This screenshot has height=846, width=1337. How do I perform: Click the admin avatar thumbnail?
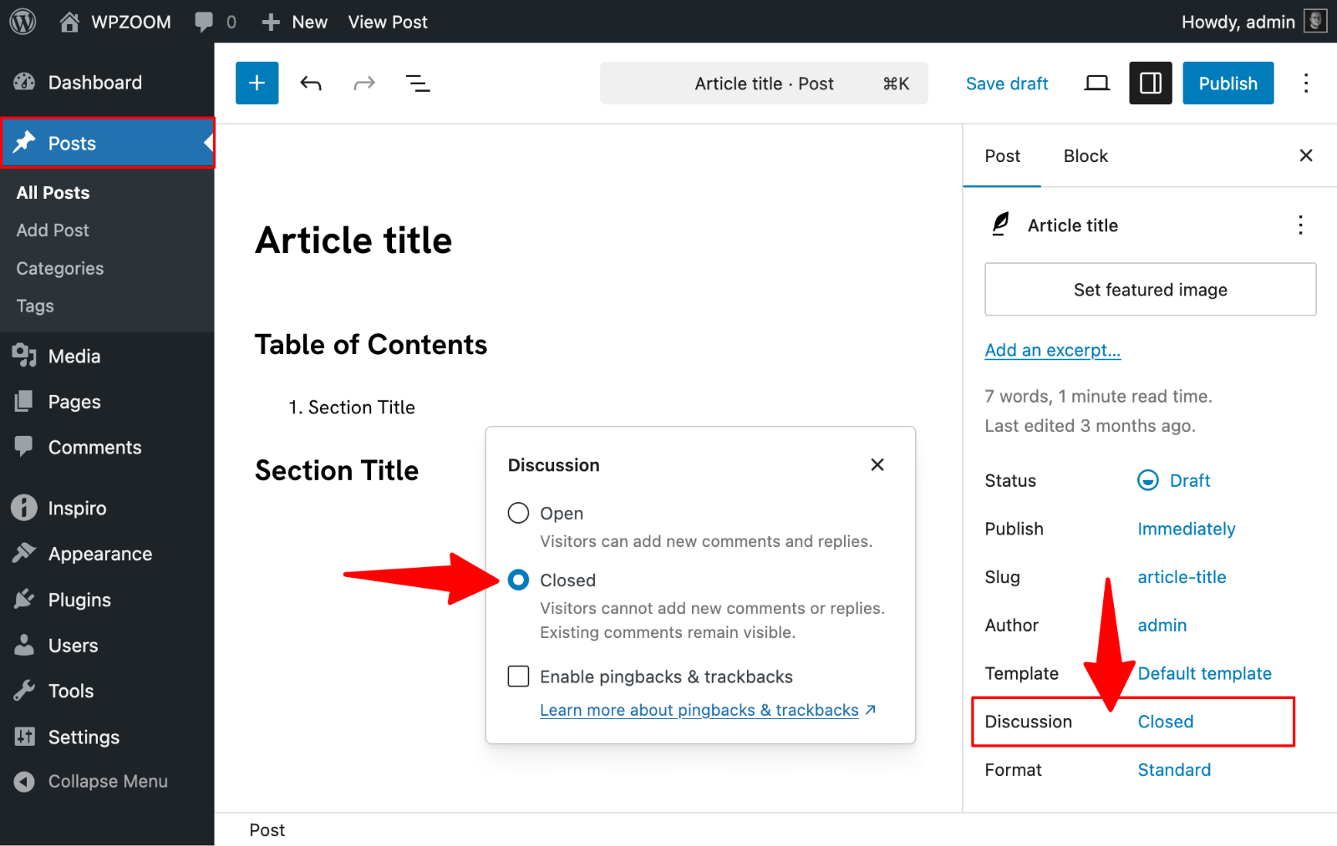coord(1315,22)
